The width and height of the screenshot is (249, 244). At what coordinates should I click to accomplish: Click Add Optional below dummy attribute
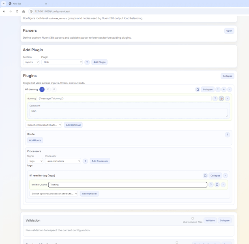[x=73, y=125]
